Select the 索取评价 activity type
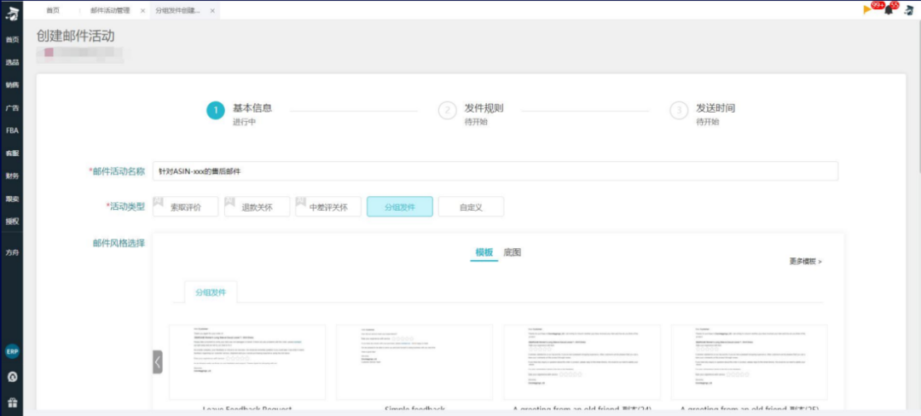Screen dimensions: 921x416 [x=185, y=207]
